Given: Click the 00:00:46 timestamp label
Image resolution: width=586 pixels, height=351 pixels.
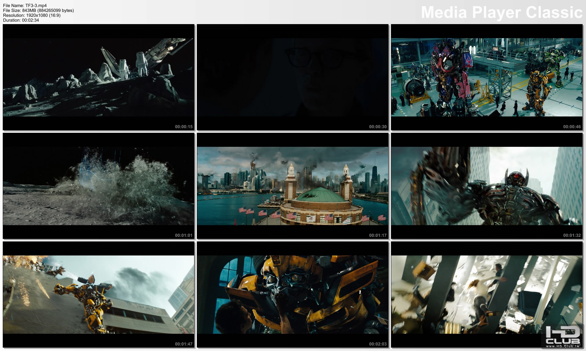Looking at the screenshot, I should click(572, 127).
